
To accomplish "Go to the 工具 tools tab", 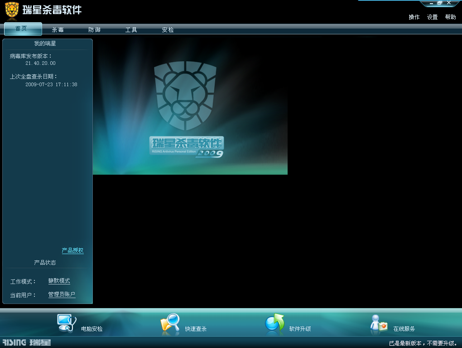I will tap(131, 30).
